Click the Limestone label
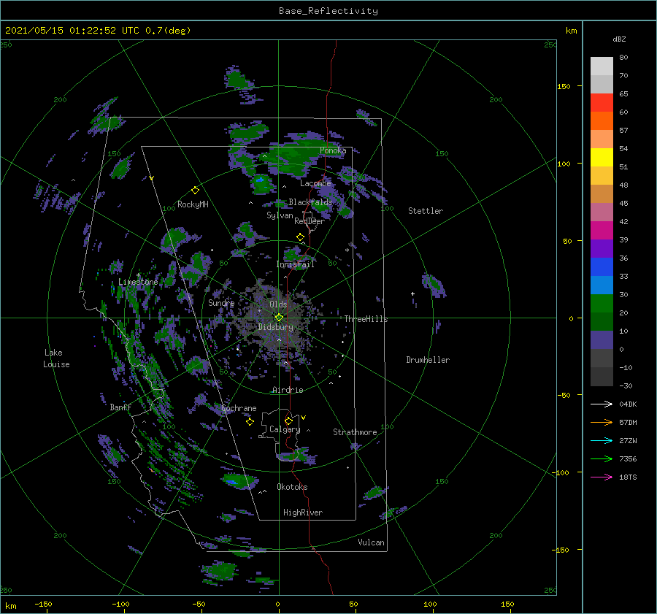 click(138, 282)
